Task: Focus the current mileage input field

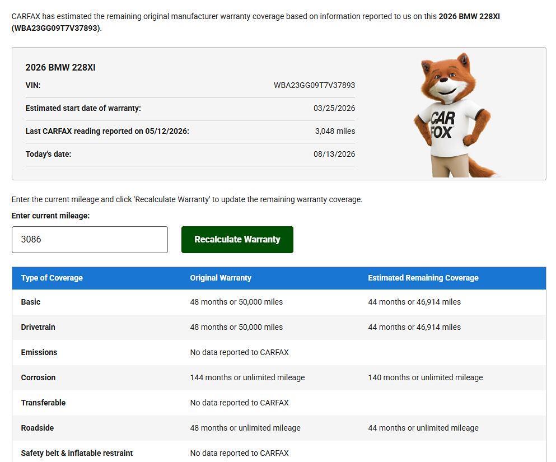Action: click(x=90, y=240)
